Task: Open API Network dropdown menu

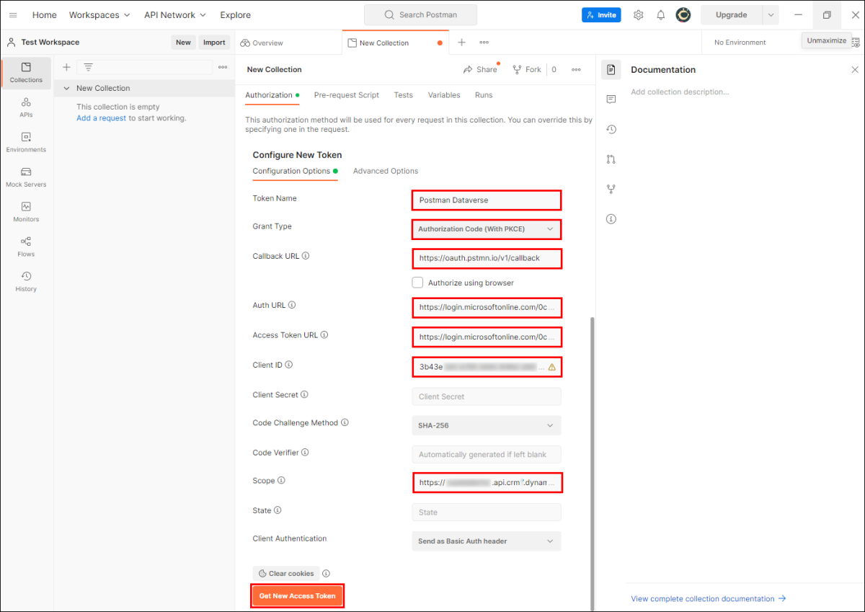Action: tap(174, 15)
